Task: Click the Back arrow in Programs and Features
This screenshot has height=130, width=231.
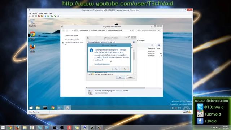Action: pyautogui.click(x=64, y=30)
